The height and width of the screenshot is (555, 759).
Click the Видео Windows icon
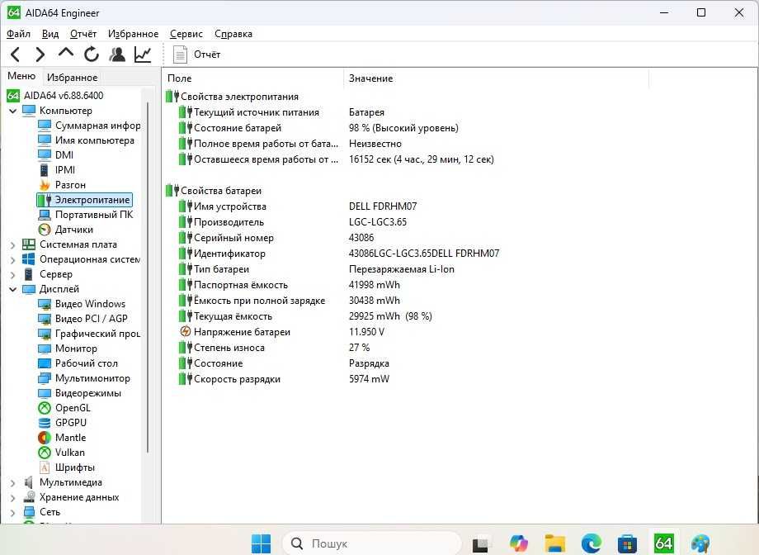[45, 305]
